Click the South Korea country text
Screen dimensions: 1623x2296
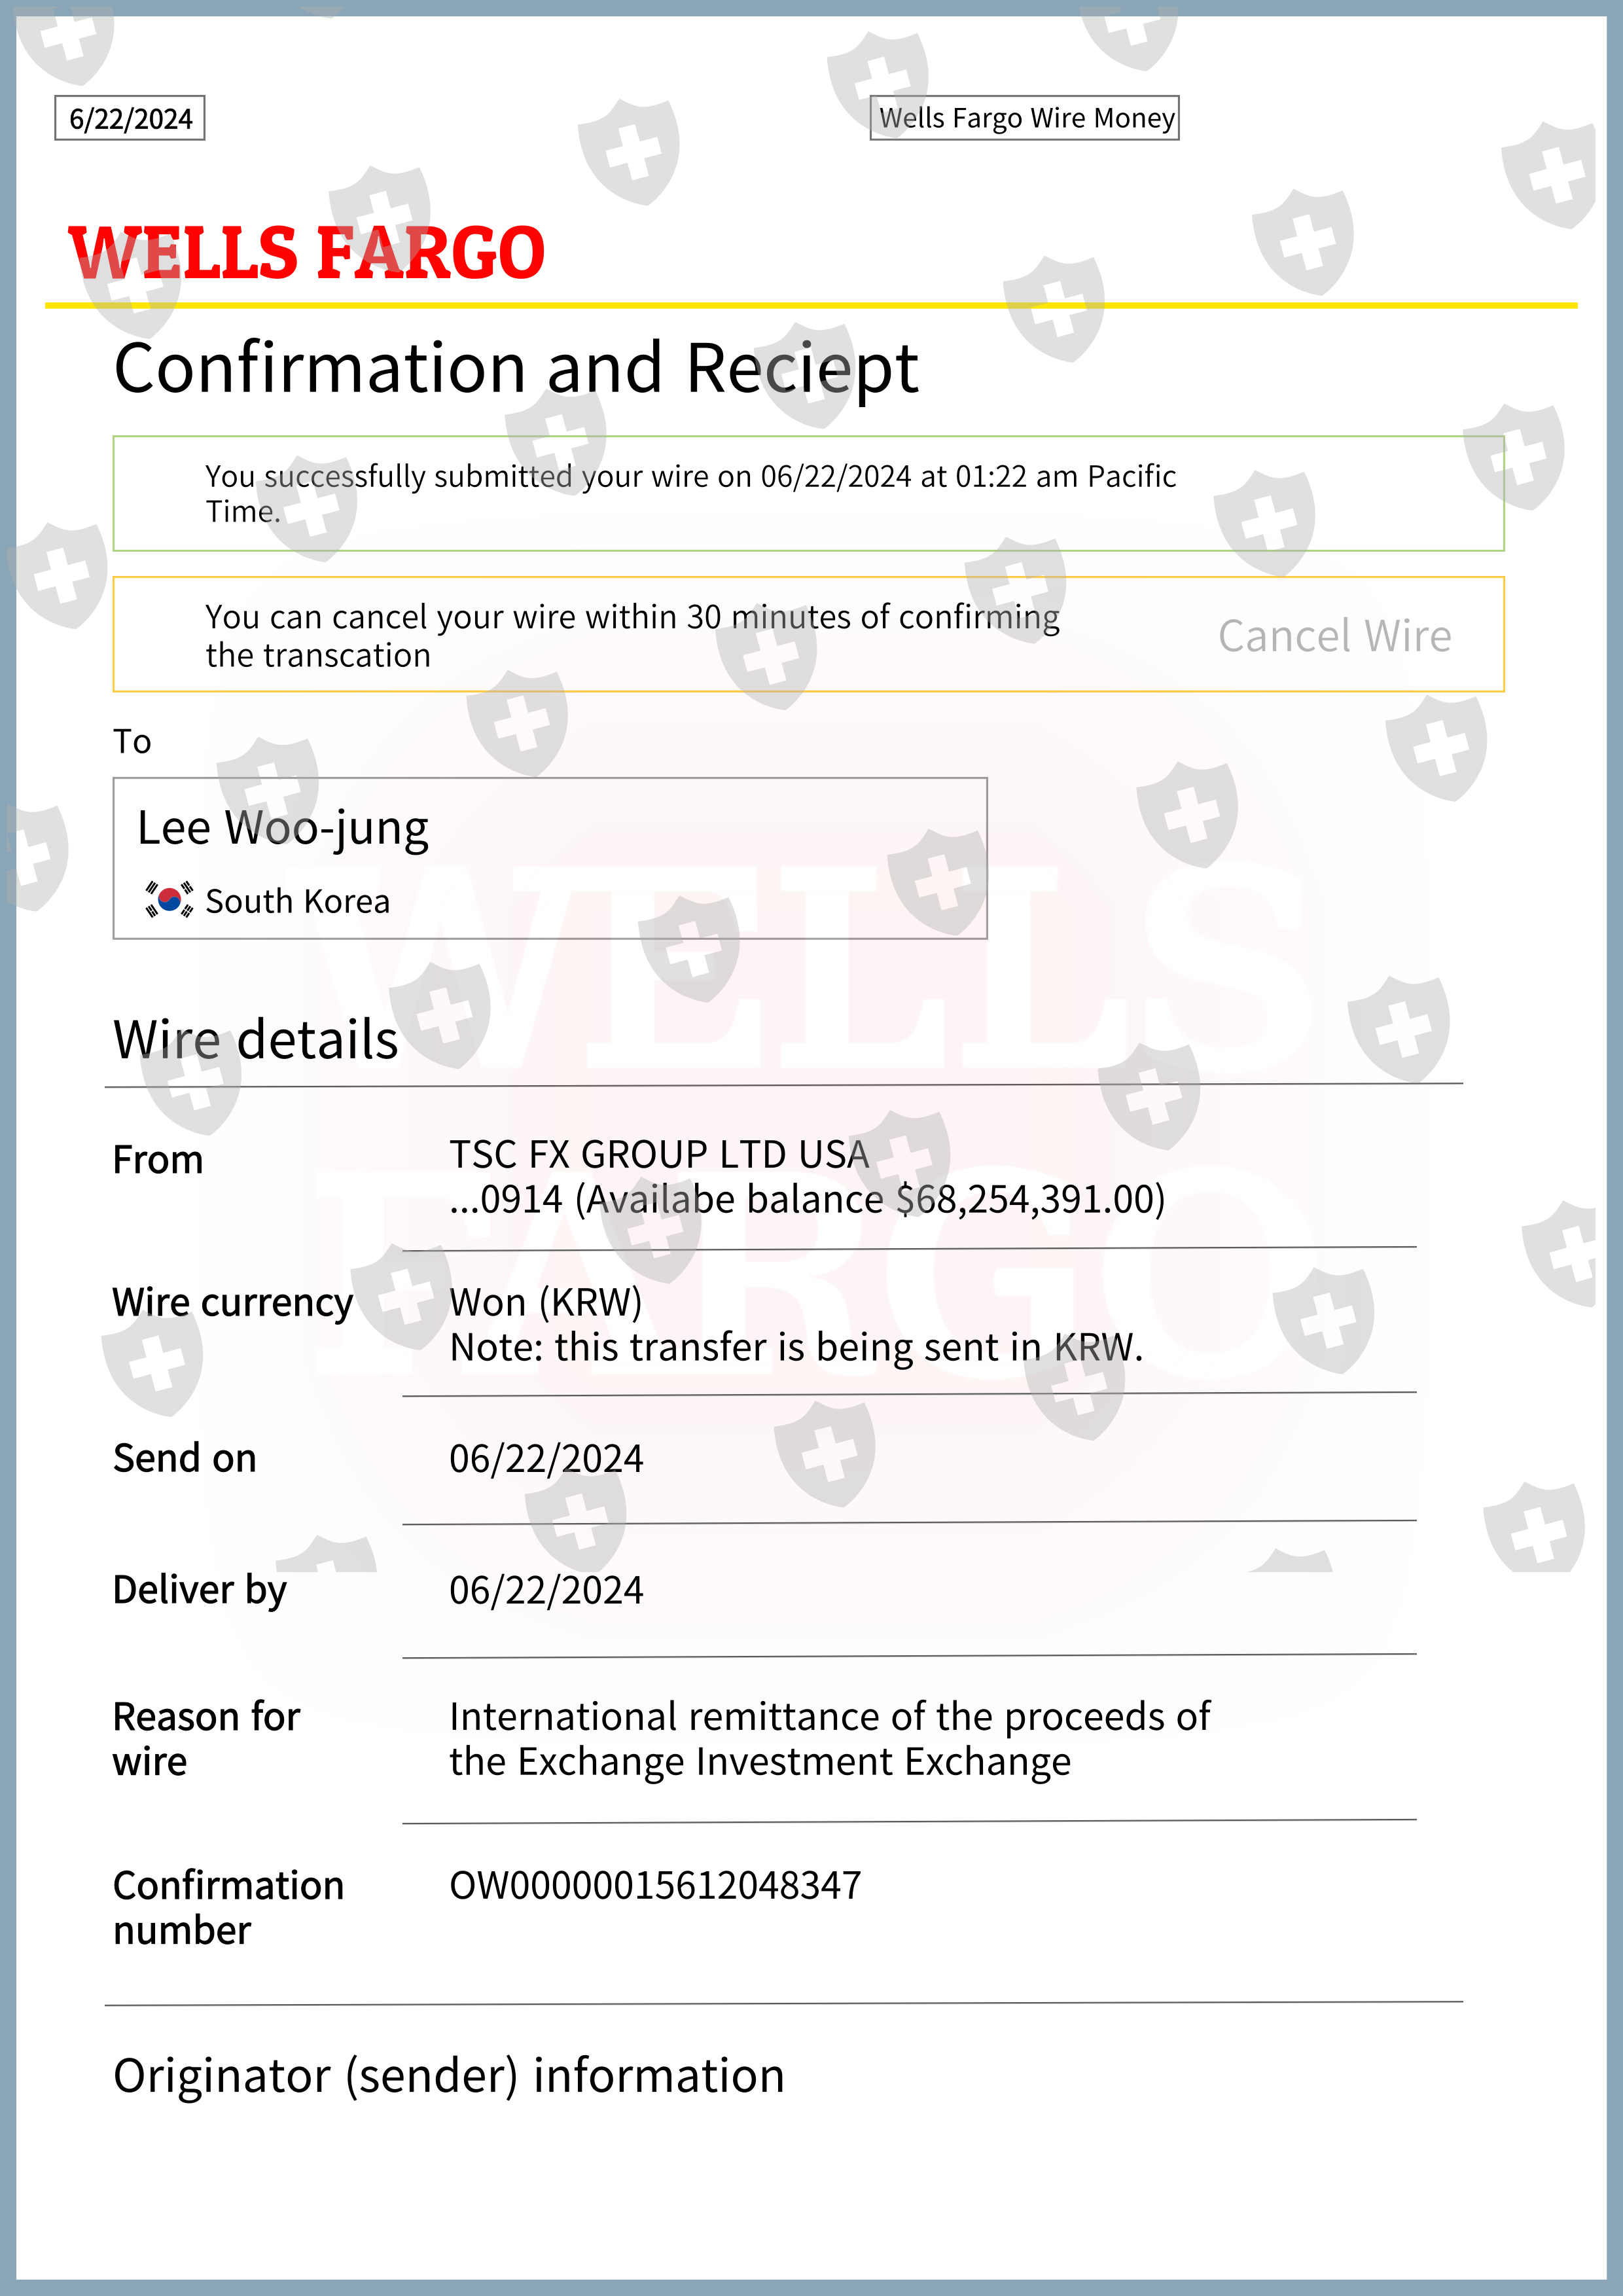[297, 902]
